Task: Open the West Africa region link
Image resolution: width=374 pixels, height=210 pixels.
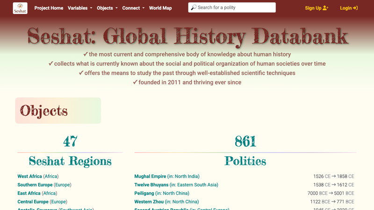Action: point(29,176)
